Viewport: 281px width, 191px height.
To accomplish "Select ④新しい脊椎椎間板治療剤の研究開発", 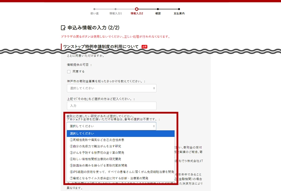I will tap(120, 159).
